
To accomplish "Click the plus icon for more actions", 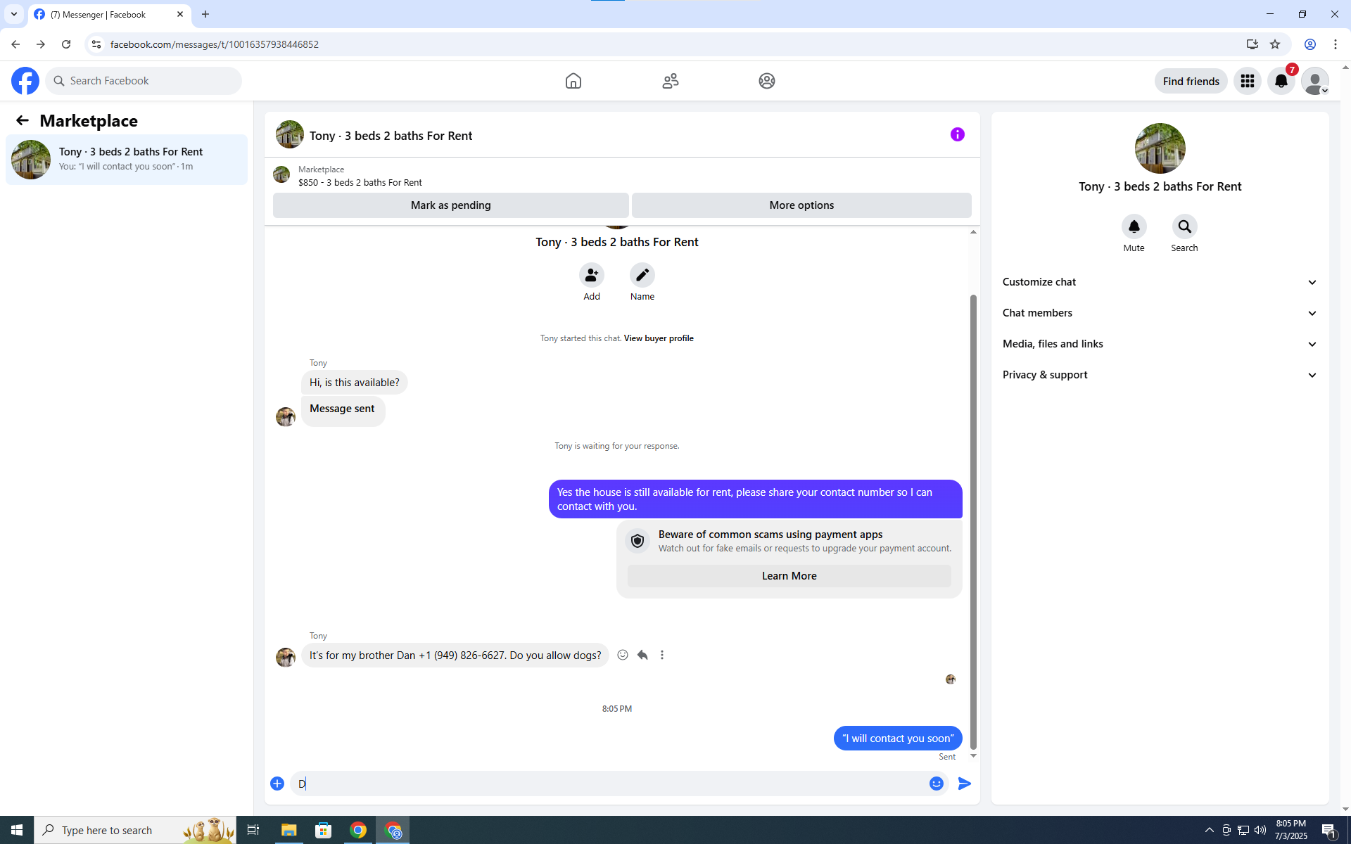I will point(277,784).
